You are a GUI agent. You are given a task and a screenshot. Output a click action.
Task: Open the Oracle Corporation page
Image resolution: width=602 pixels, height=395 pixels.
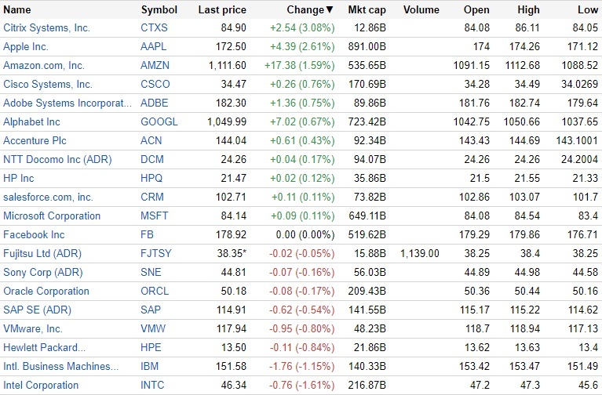[x=46, y=292]
